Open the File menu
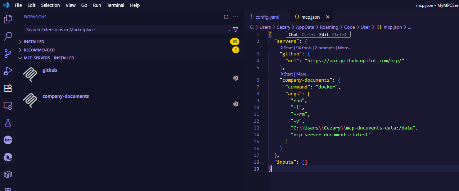The width and height of the screenshot is (459, 191). coord(18,5)
